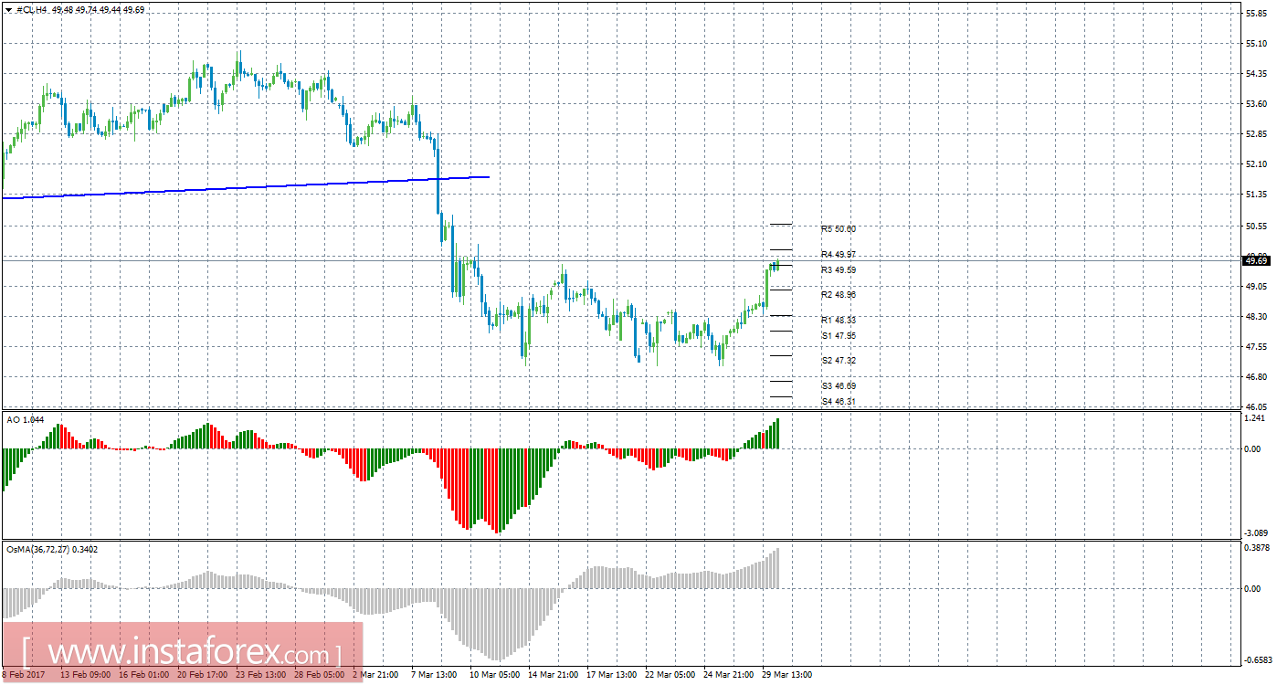Click the 47.55 price axis label
The image size is (1277, 685).
(x=1256, y=346)
